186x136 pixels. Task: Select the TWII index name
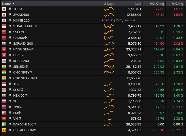click(17, 107)
